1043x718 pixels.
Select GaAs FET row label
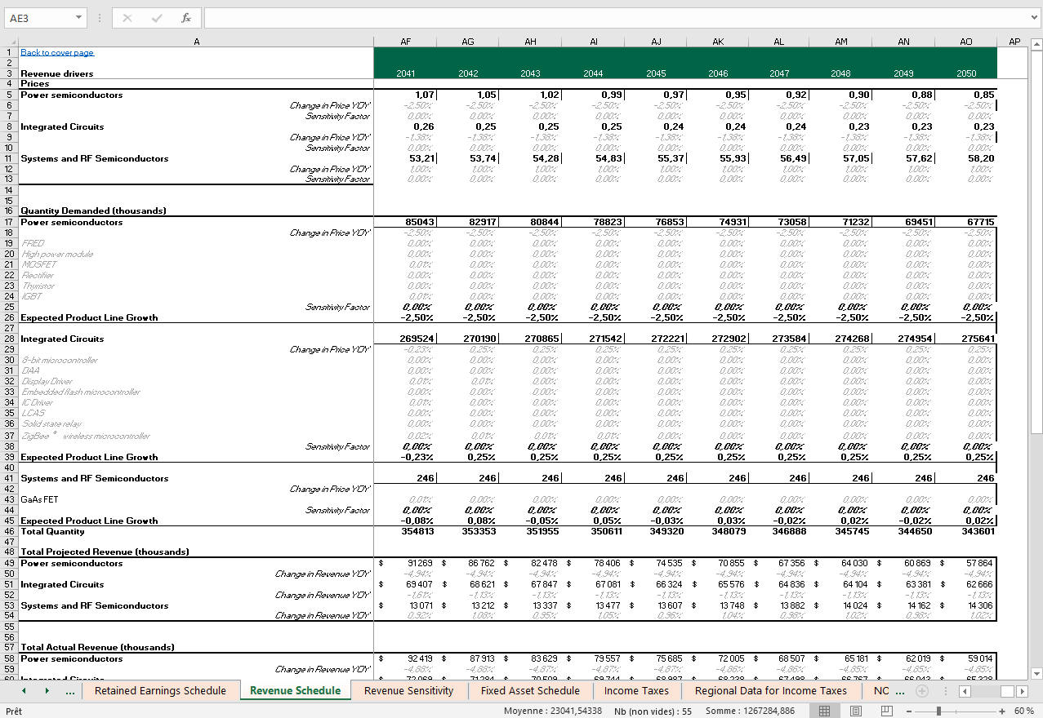tap(196, 499)
